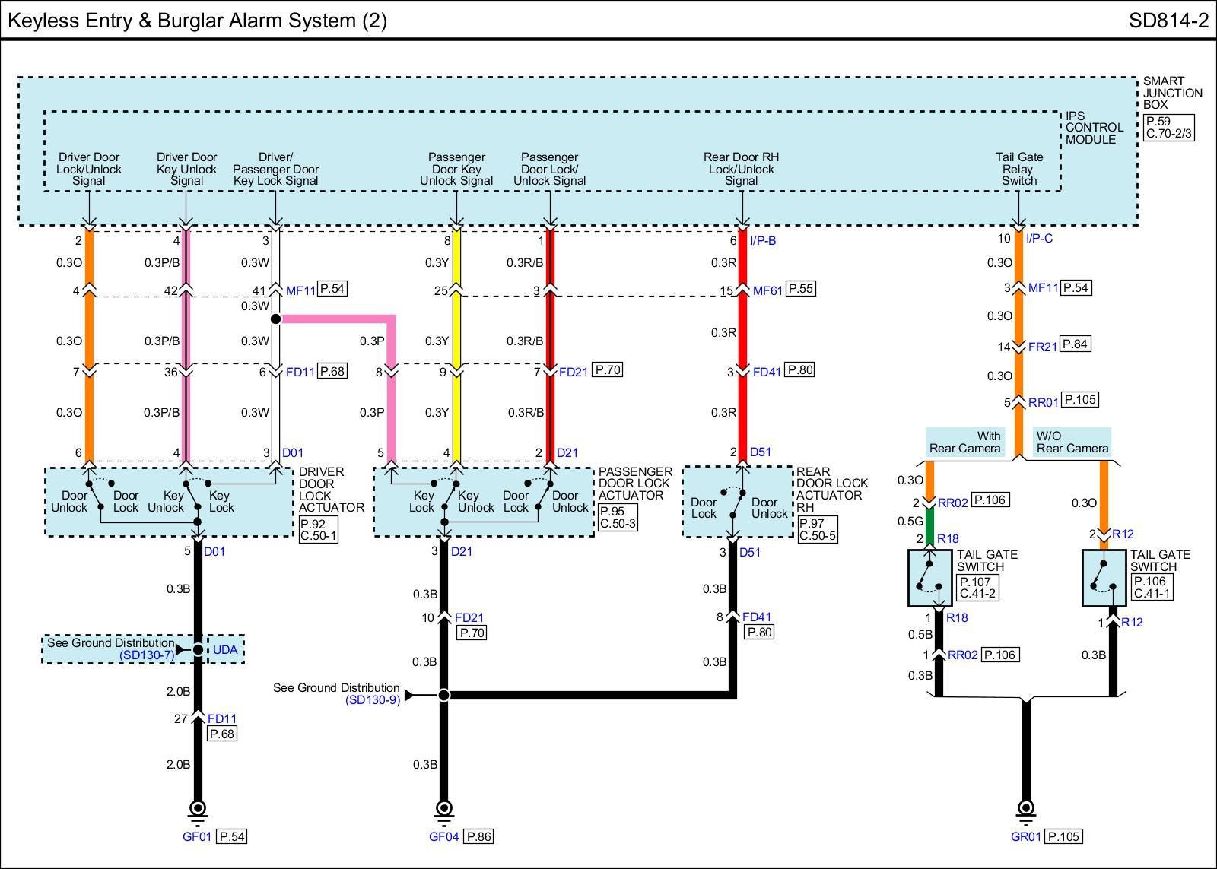Open the SD130-7 ground distribution link
1217x869 pixels.
[x=146, y=655]
